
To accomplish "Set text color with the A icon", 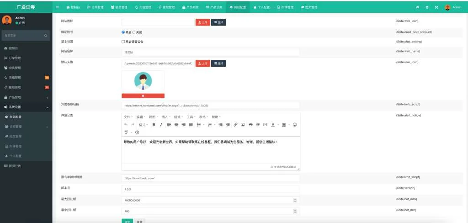I will pyautogui.click(x=273, y=124).
